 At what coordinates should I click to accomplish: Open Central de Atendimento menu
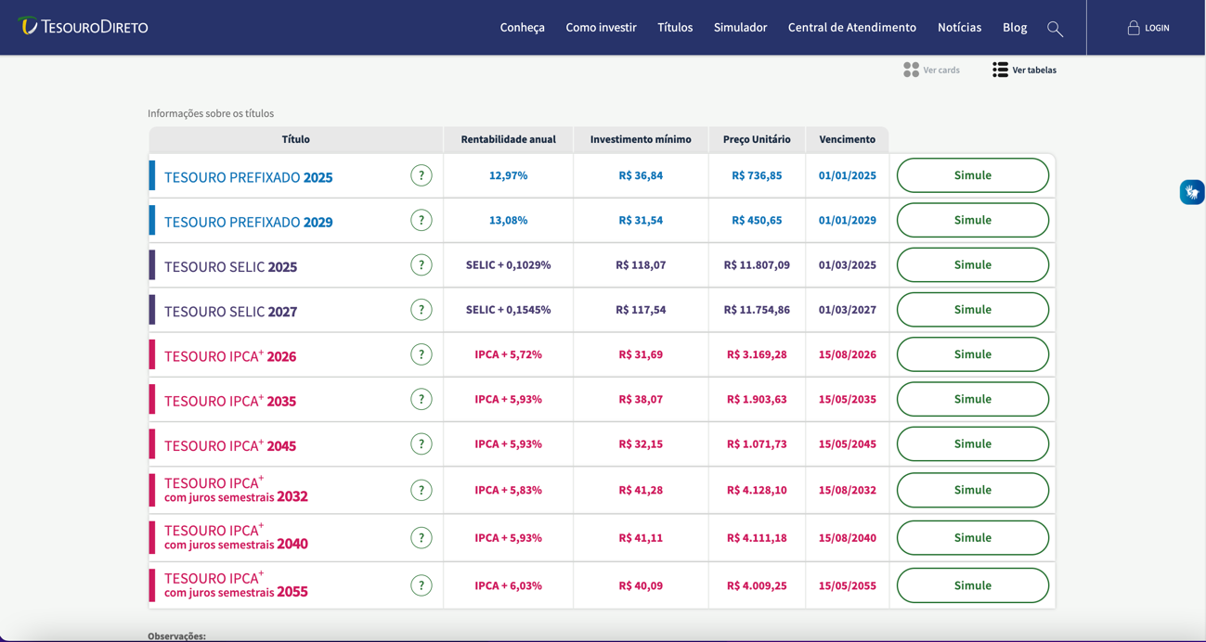852,28
